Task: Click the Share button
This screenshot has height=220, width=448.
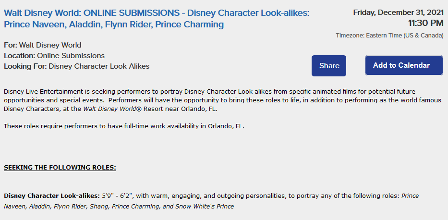Action: pos(329,66)
